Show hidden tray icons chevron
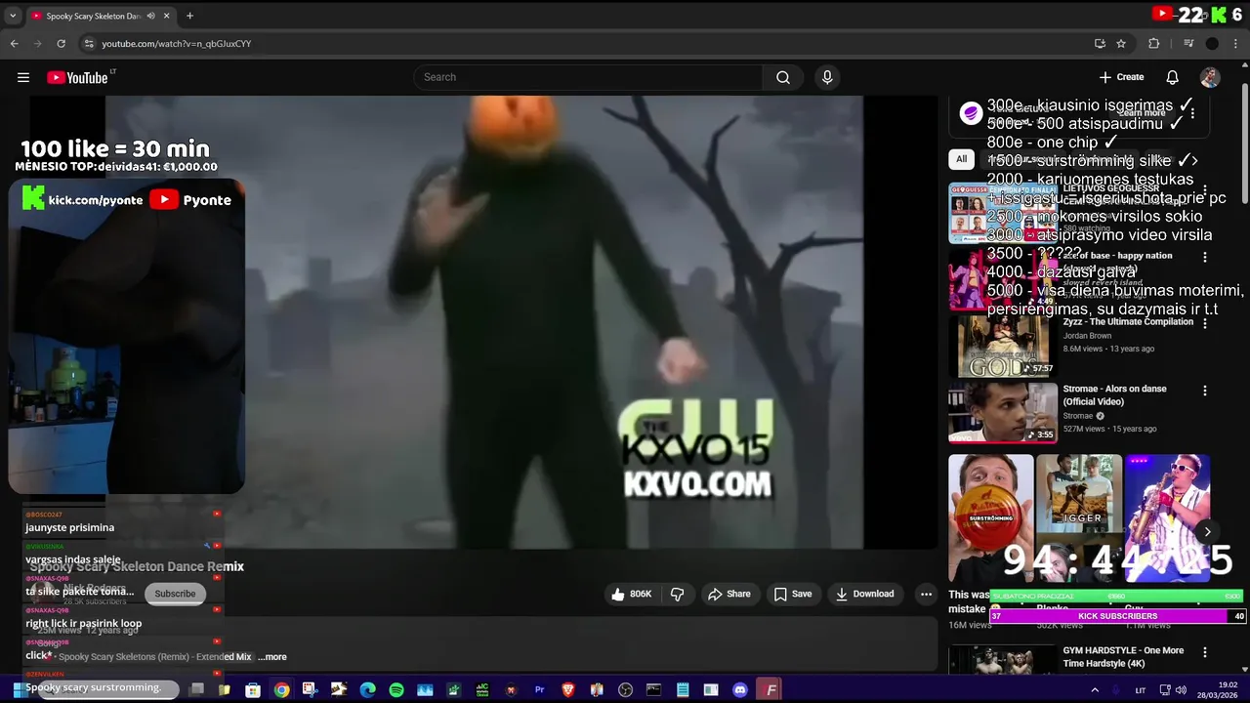This screenshot has height=703, width=1250. coord(1095,690)
